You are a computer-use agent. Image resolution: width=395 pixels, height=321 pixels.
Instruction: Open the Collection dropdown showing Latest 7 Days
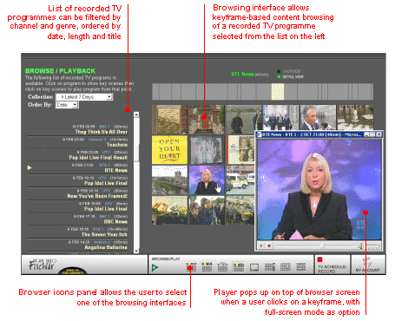(x=84, y=97)
